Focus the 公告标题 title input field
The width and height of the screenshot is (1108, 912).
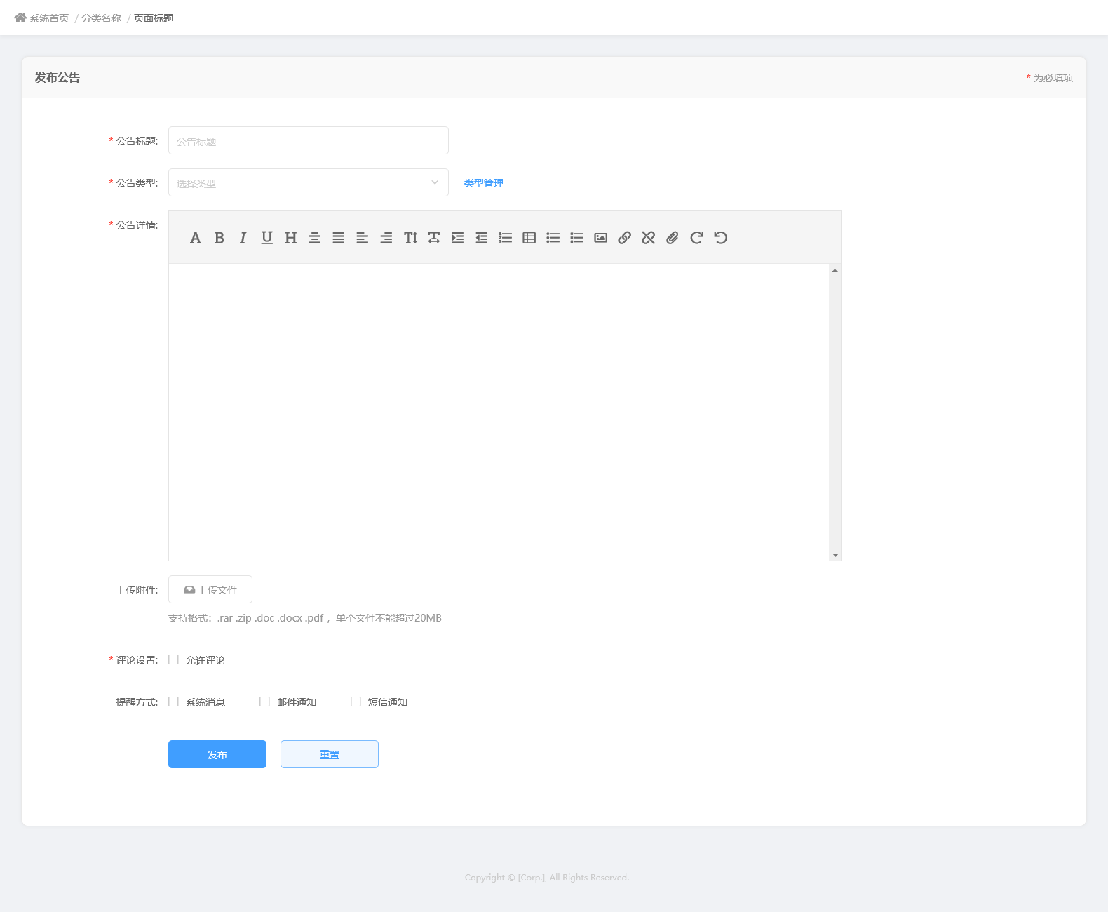coord(309,140)
